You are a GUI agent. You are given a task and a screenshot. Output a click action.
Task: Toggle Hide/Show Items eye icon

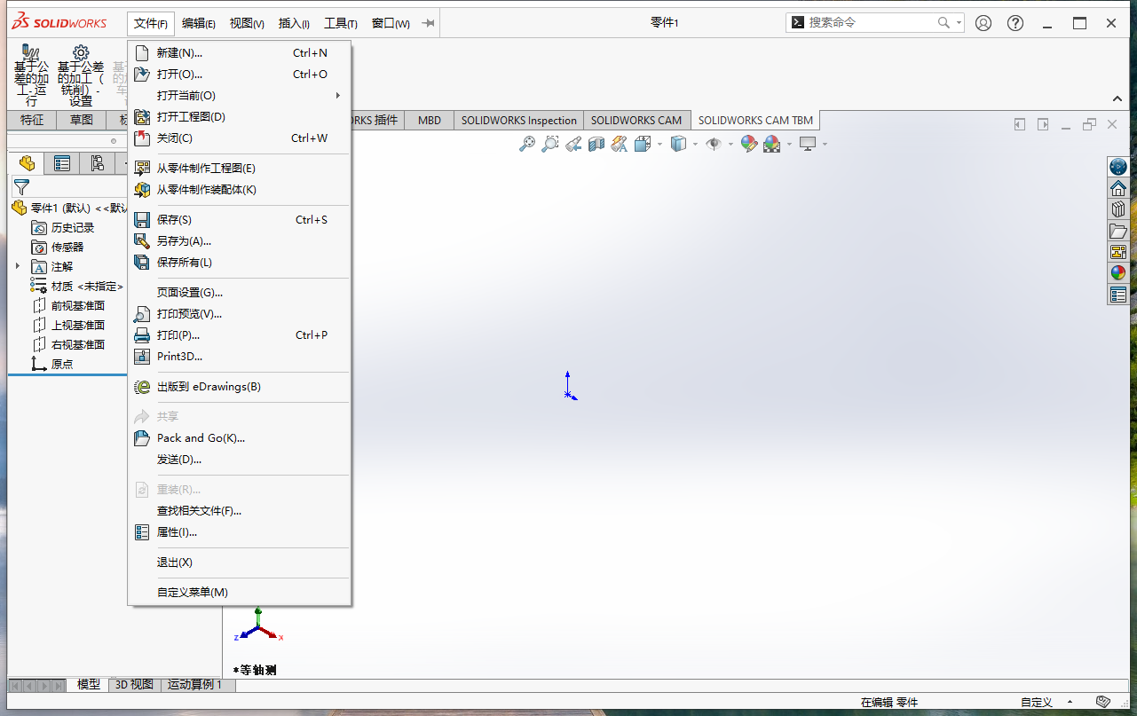[714, 144]
